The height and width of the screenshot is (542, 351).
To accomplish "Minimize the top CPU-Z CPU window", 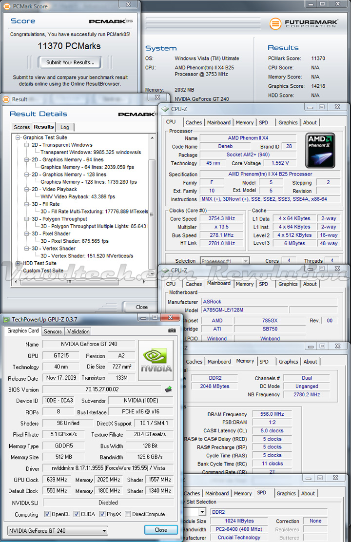I will [x=310, y=108].
